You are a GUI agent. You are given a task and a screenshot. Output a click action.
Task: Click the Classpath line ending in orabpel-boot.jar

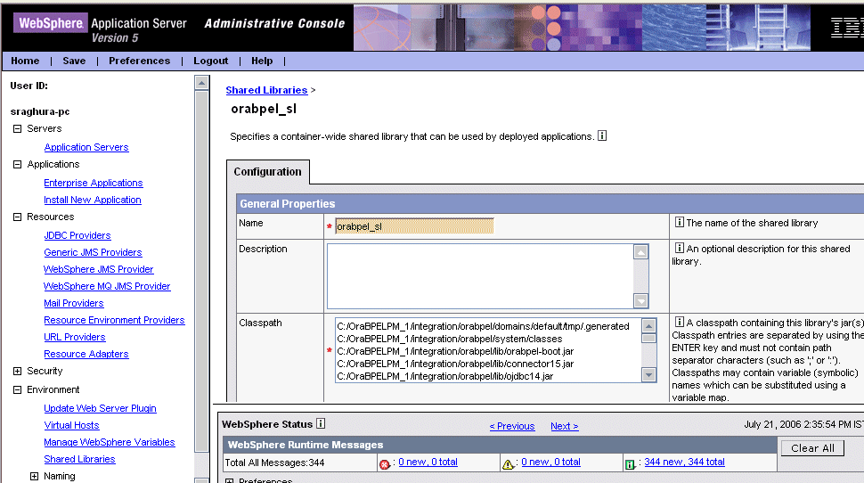455,351
